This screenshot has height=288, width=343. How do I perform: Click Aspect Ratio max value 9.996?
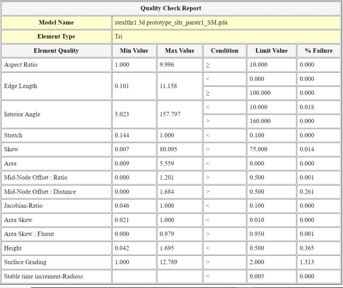(167, 65)
